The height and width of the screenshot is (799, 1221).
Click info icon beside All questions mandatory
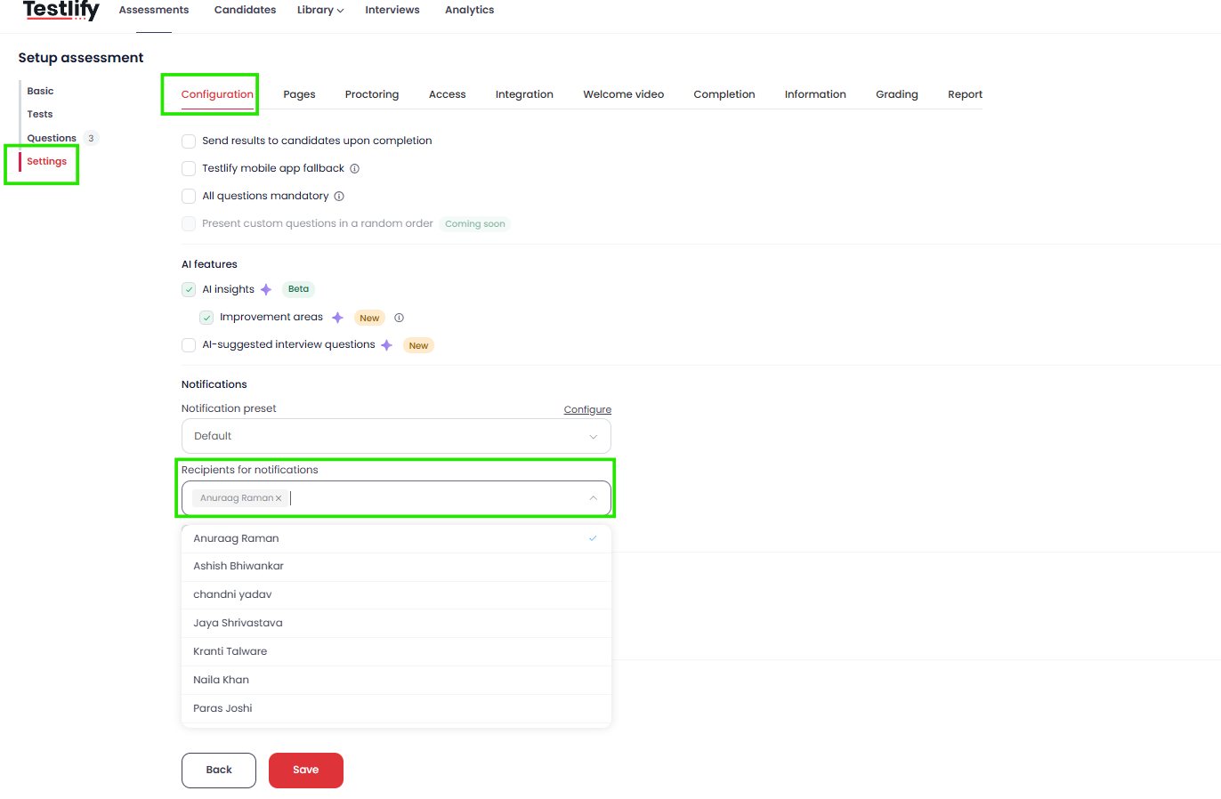339,196
